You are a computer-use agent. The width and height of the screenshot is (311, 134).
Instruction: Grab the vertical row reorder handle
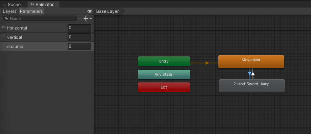point(3,36)
